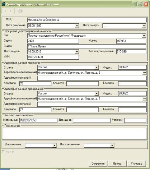Click the Номер field containing 456963
This screenshot has width=150, height=170.
131,41
